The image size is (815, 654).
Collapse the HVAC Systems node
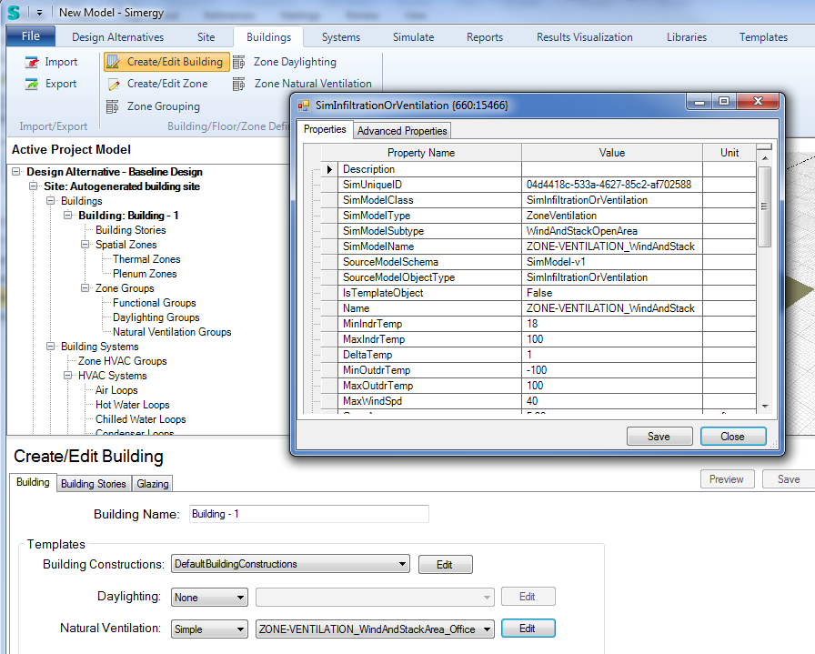67,376
